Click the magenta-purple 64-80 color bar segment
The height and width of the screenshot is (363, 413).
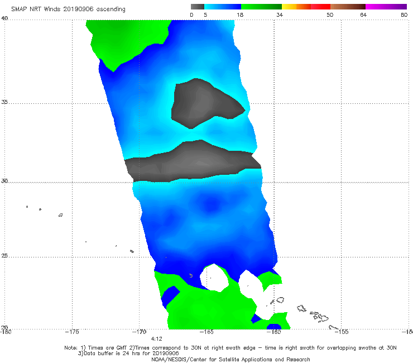coord(386,7)
